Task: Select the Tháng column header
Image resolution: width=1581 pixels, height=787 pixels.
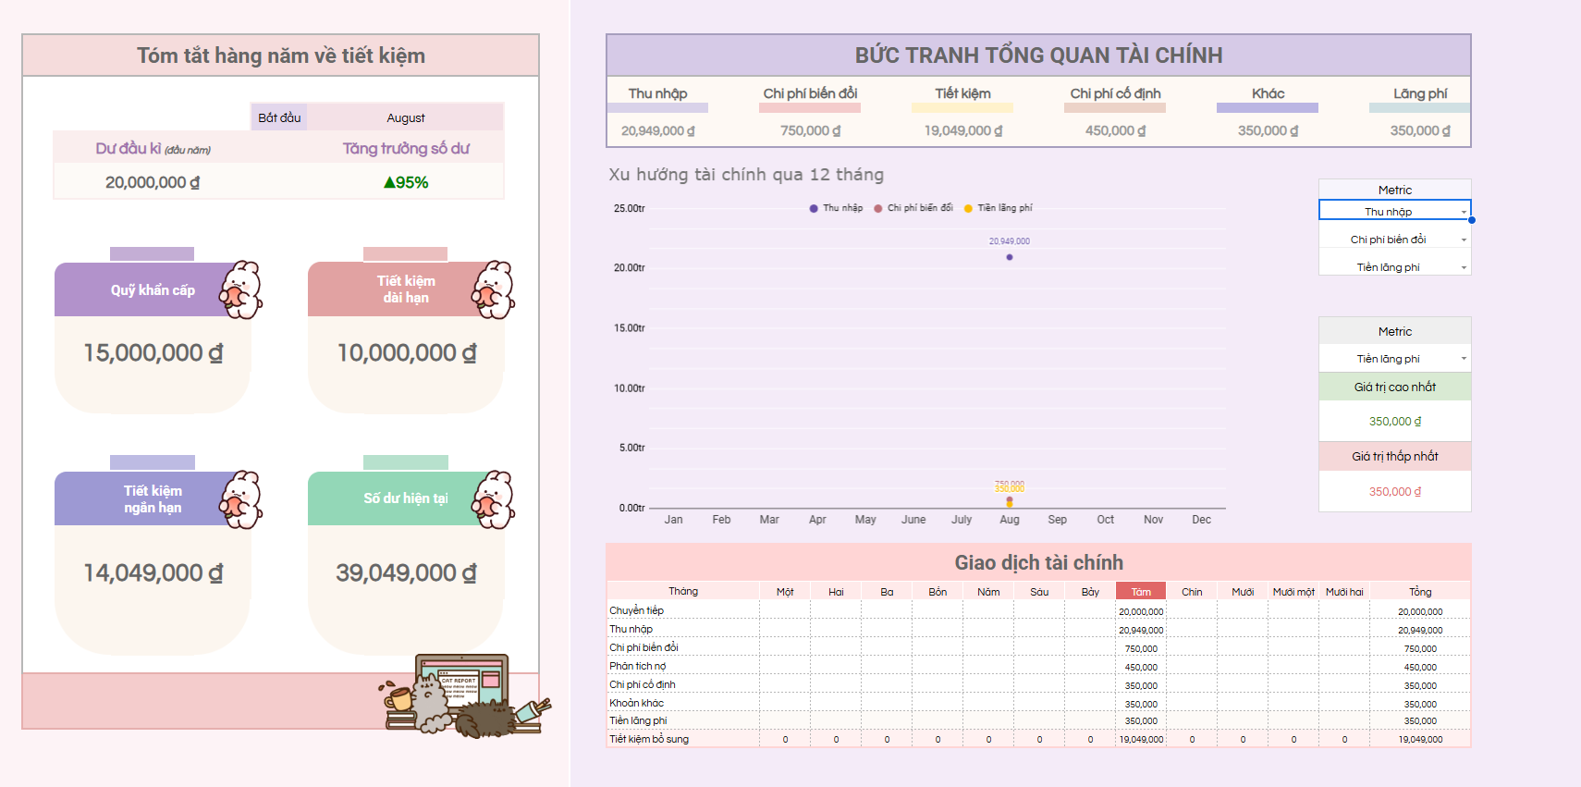Action: 683,591
